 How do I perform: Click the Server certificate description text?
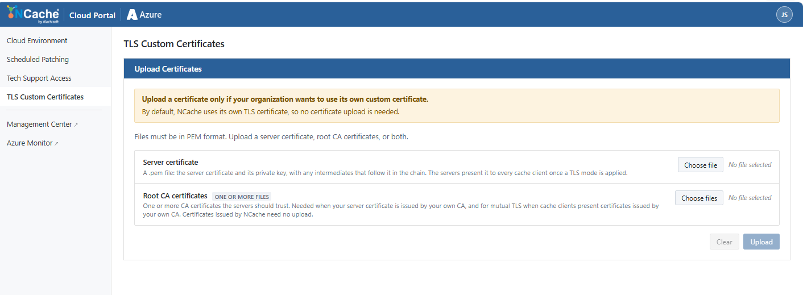[385, 173]
